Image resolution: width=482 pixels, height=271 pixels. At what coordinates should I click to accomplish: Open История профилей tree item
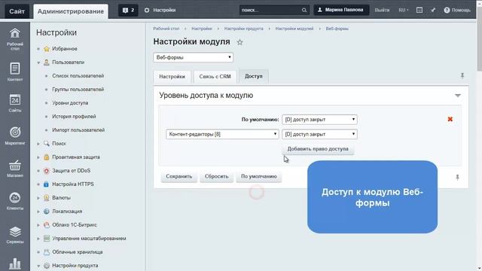74,117
